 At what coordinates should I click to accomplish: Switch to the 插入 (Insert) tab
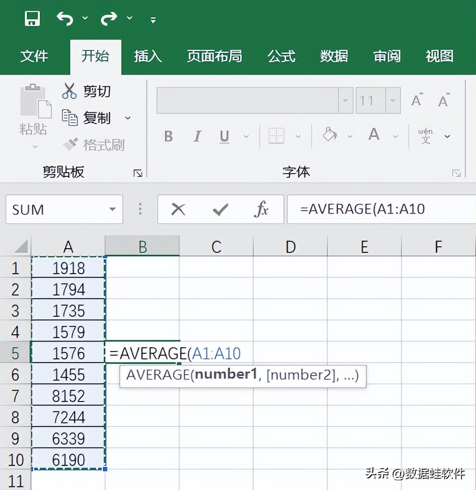[148, 56]
